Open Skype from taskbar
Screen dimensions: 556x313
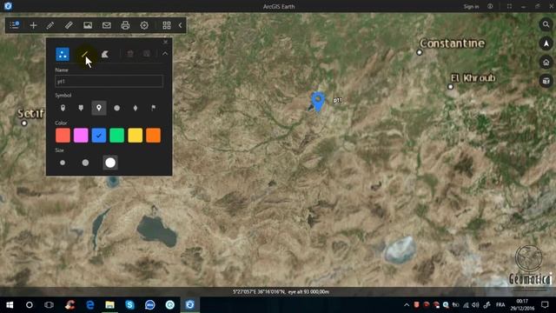(x=129, y=305)
